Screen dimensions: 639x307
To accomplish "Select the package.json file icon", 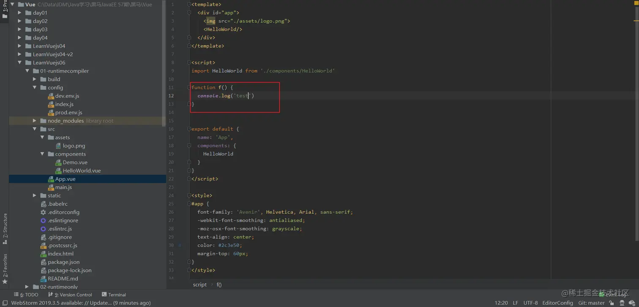I will click(43, 262).
